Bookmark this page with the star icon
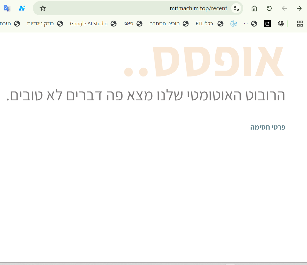307x265 pixels. [x=43, y=8]
